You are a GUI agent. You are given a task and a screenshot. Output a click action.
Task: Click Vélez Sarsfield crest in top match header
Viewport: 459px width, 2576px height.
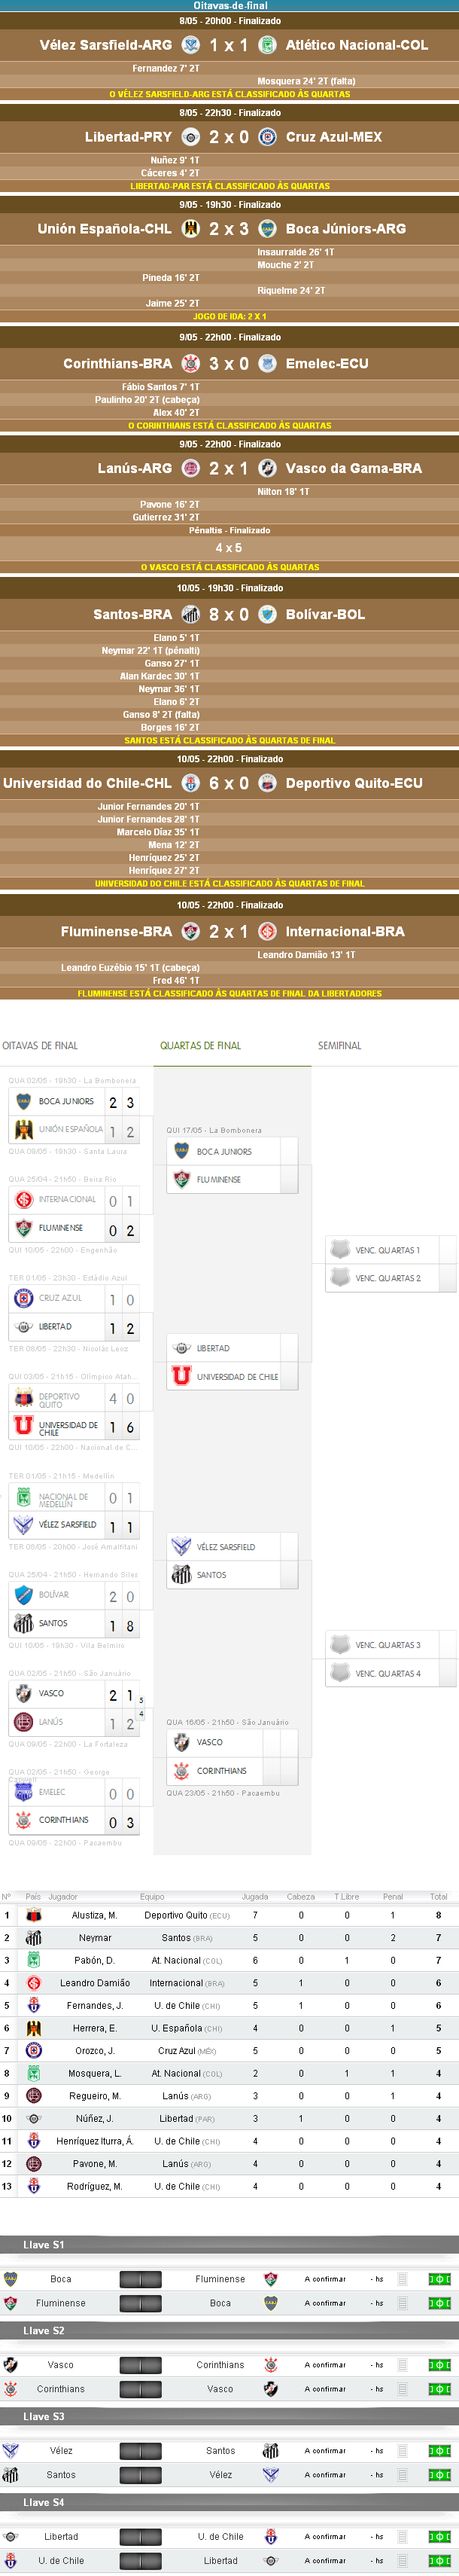point(190,45)
